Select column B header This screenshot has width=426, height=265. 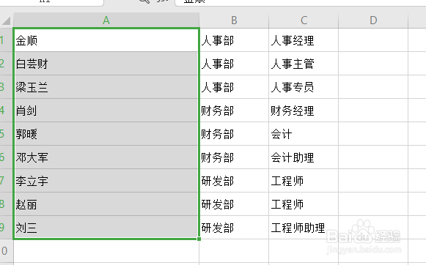coord(234,20)
